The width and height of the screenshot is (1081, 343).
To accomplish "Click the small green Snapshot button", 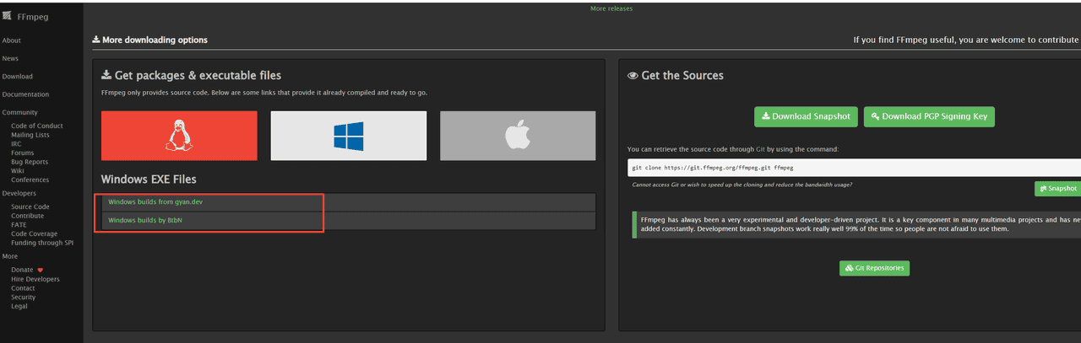I will pyautogui.click(x=1057, y=189).
